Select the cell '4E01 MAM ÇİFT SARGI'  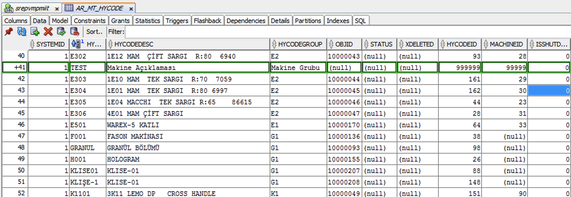click(x=188, y=113)
